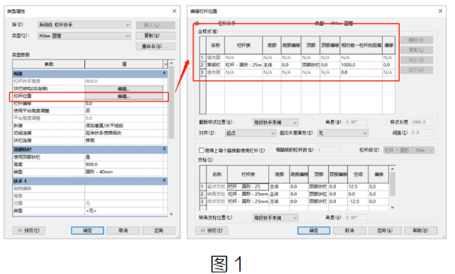This screenshot has width=455, height=274.
Task: Collapse the 扶手 1 parameter group
Action: [164, 181]
